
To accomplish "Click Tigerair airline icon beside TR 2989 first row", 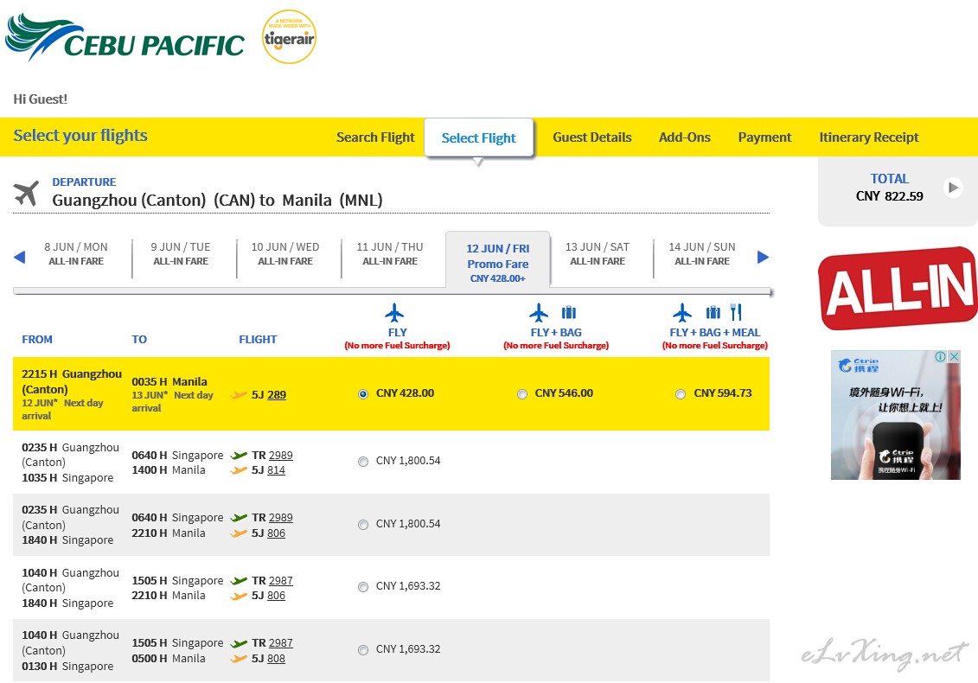I will 239,456.
